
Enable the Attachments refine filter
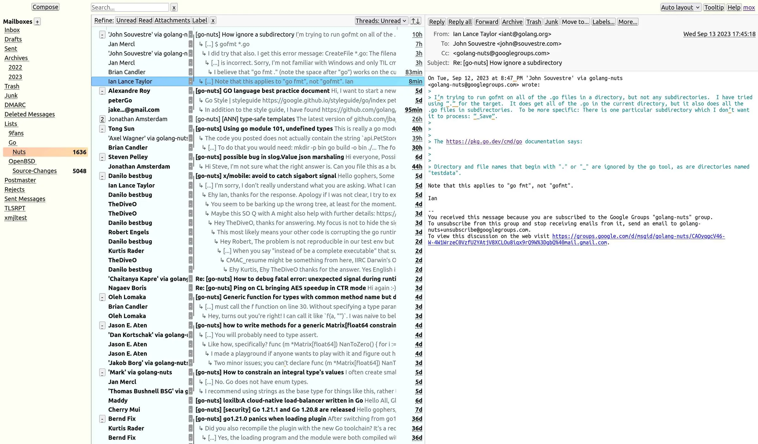coord(172,20)
